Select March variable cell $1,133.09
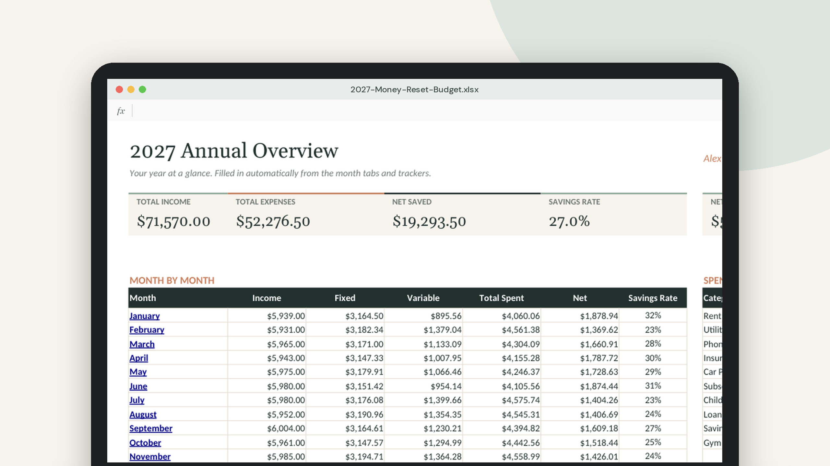The height and width of the screenshot is (466, 830). (423, 344)
